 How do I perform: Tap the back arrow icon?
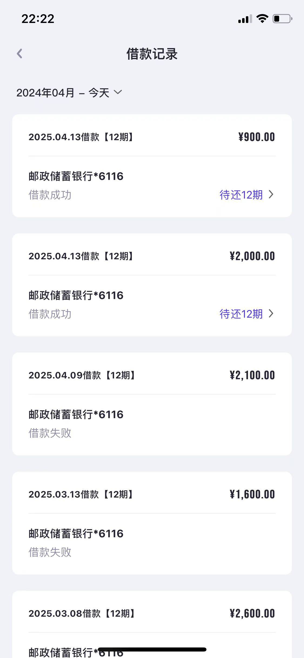tap(19, 53)
